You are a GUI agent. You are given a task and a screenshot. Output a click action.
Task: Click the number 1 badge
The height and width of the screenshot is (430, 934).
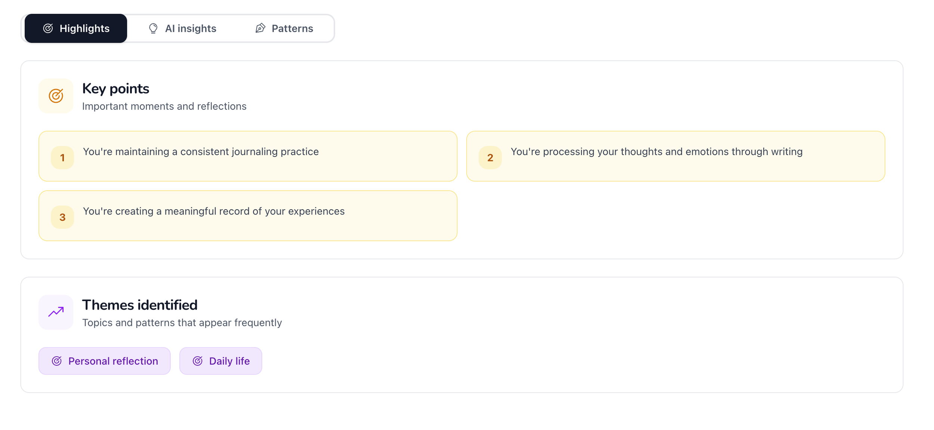pyautogui.click(x=62, y=158)
